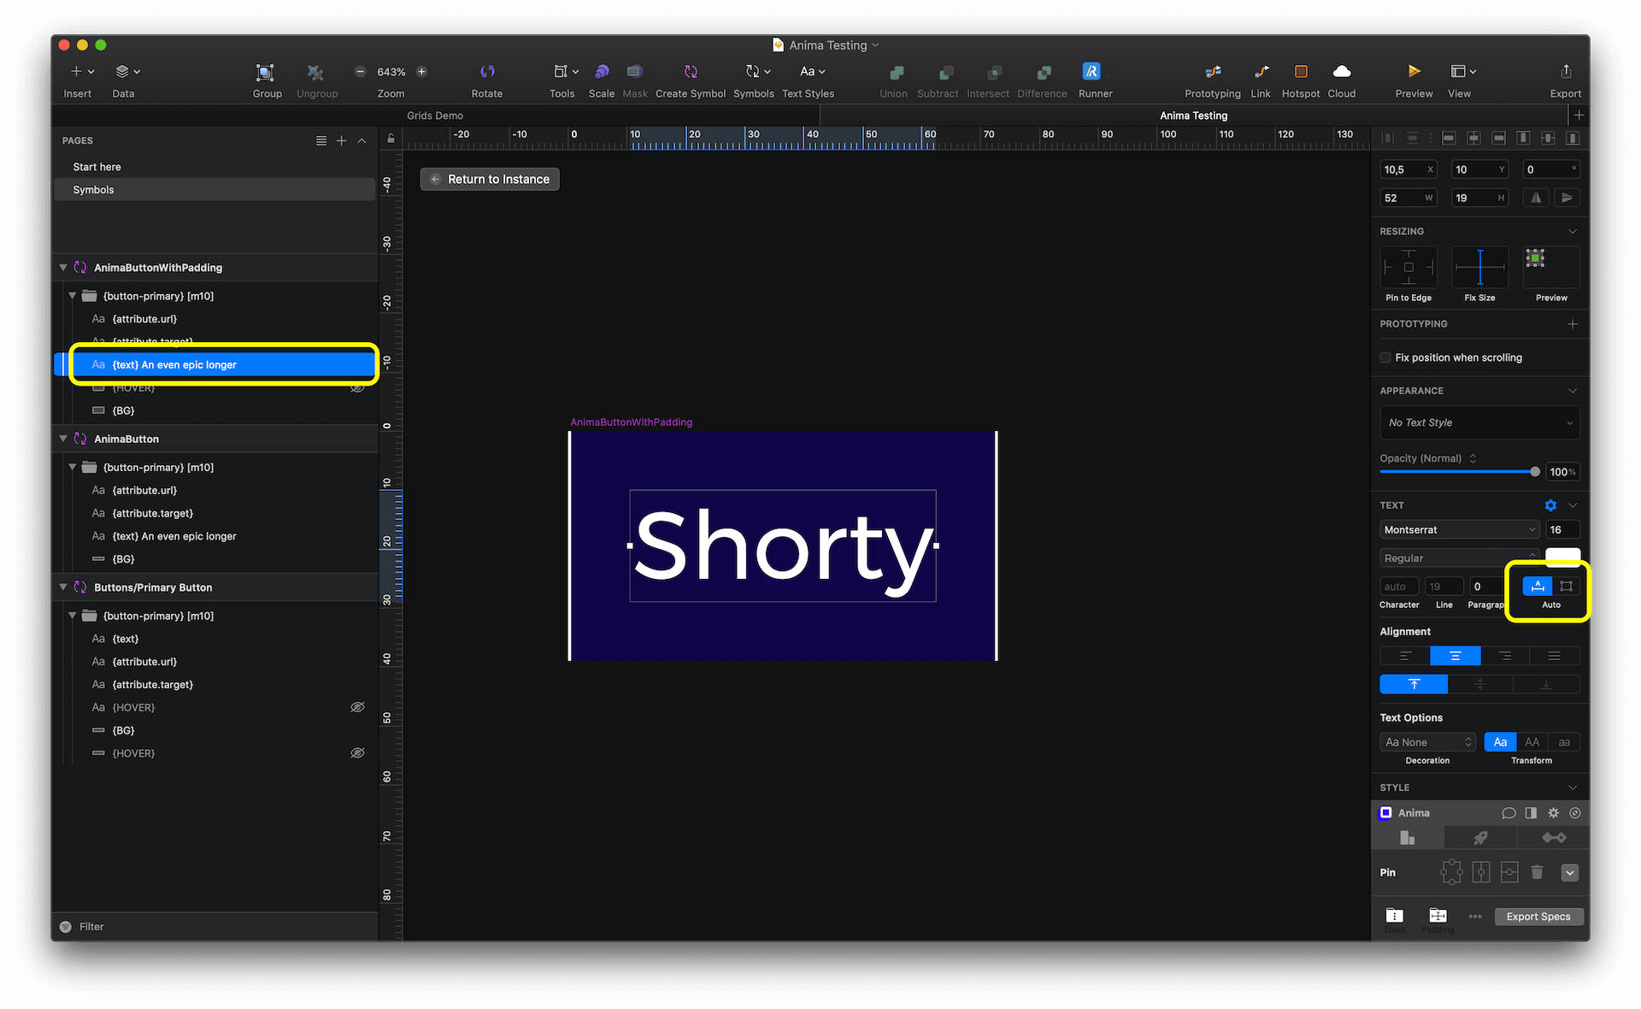This screenshot has width=1641, height=1009.
Task: Open the Montserrat font family dropdown
Action: tap(1459, 529)
